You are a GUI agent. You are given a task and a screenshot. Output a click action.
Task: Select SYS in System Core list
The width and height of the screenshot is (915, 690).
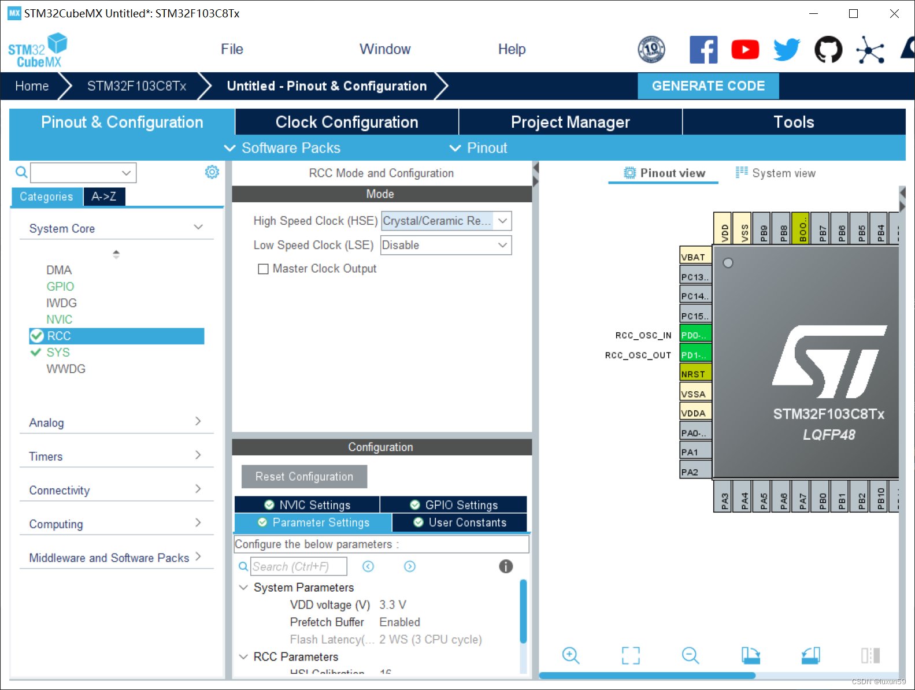[x=58, y=352]
